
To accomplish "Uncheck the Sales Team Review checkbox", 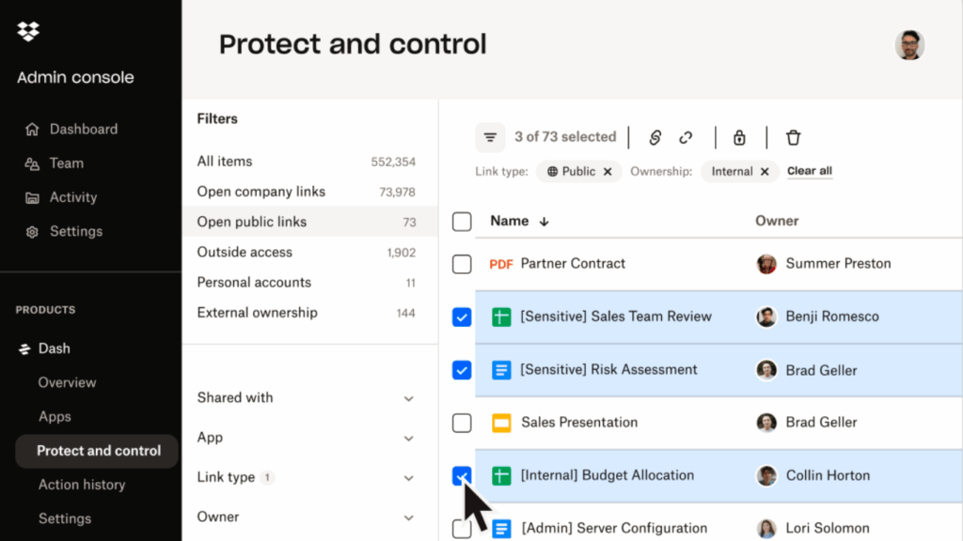I will [x=462, y=317].
